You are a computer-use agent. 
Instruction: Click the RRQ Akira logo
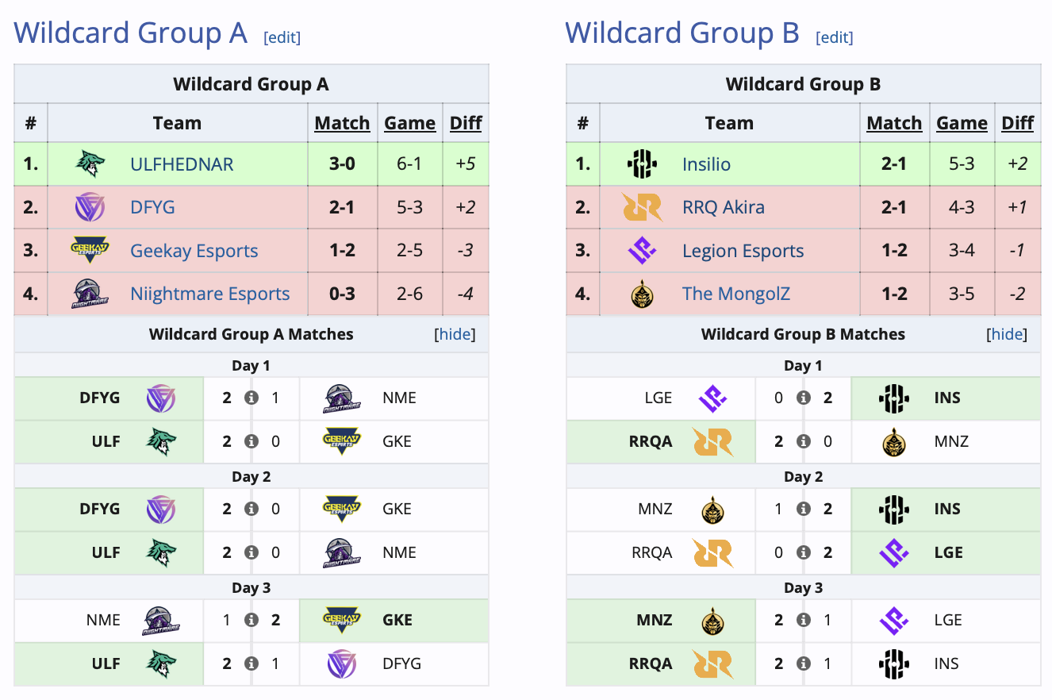pyautogui.click(x=643, y=206)
